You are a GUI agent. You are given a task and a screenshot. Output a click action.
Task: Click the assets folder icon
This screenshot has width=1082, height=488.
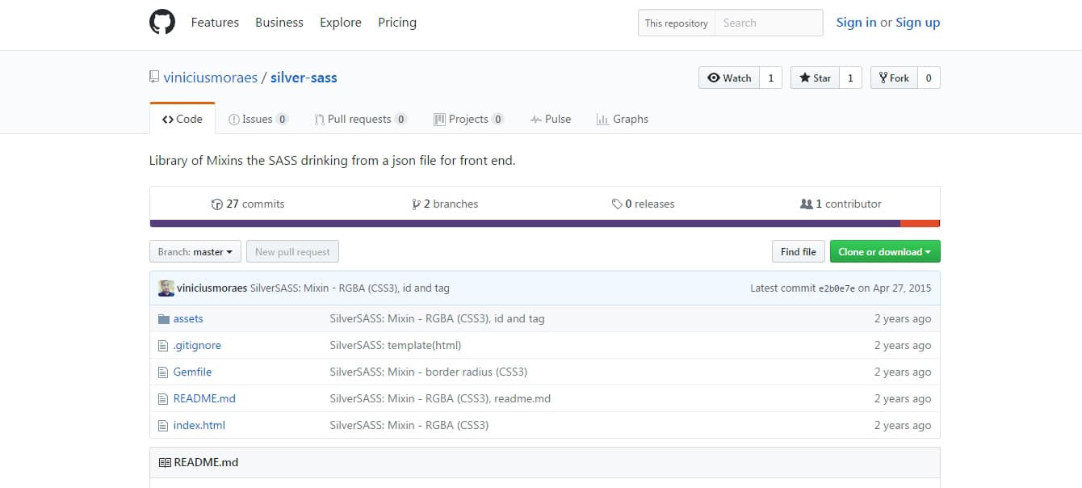click(x=164, y=319)
